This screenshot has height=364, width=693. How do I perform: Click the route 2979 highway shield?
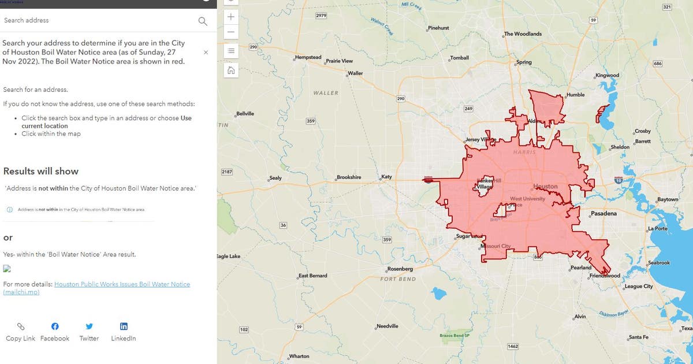tap(322, 16)
